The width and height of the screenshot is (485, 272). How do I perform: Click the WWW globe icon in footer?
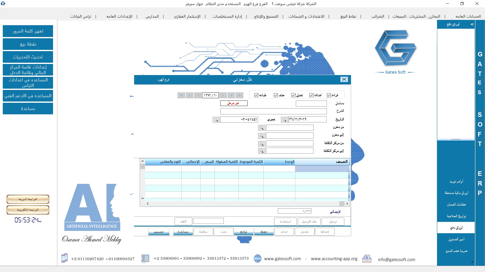pos(257,258)
